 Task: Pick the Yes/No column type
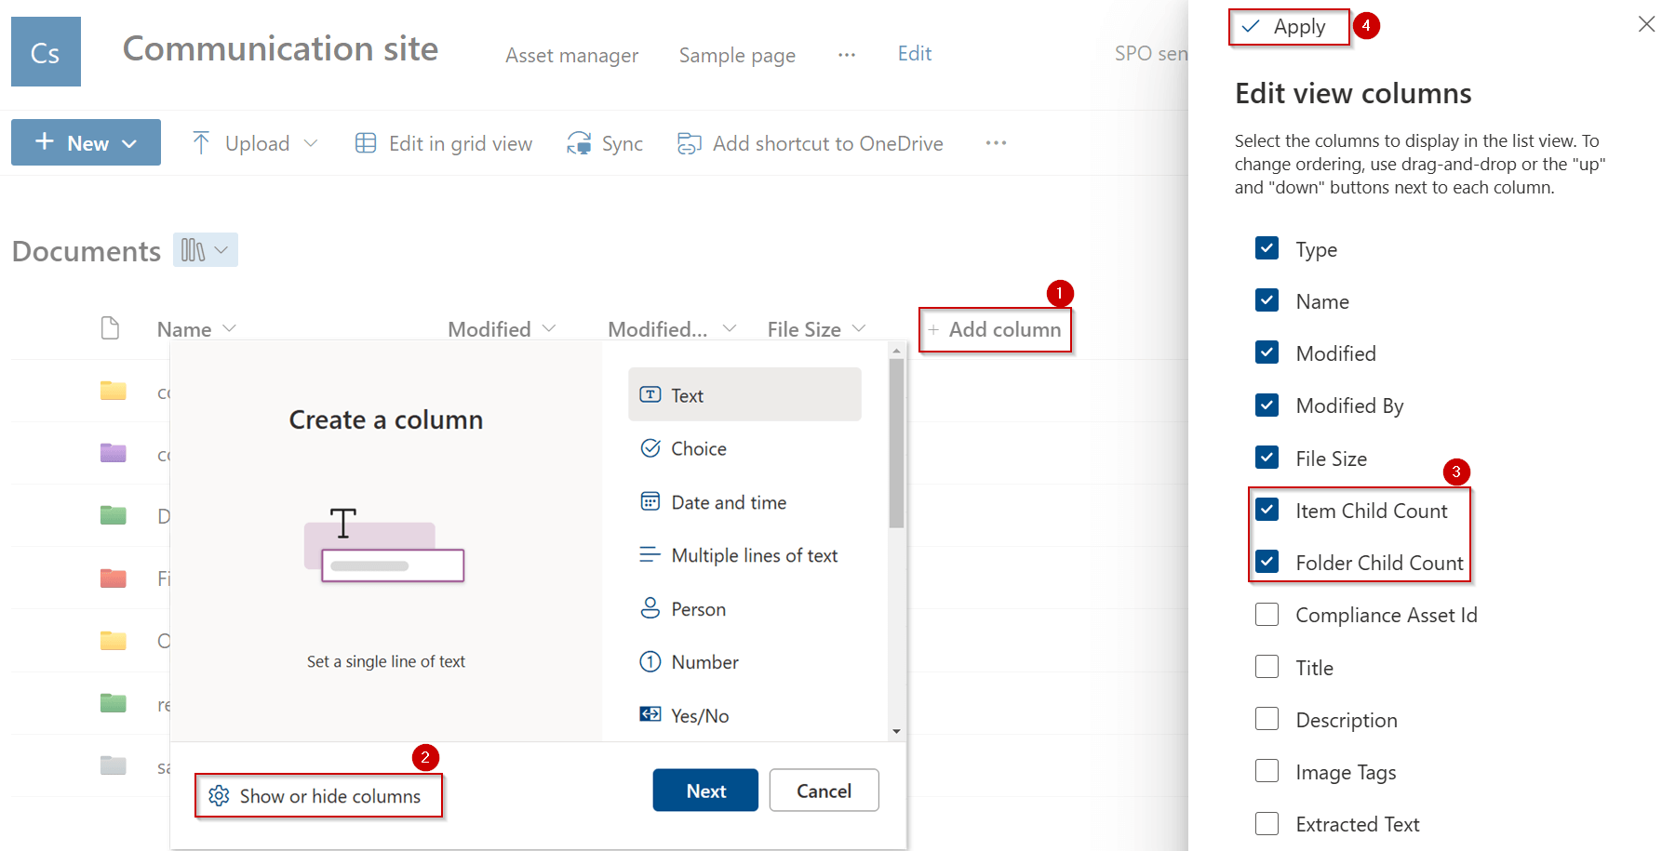699,715
